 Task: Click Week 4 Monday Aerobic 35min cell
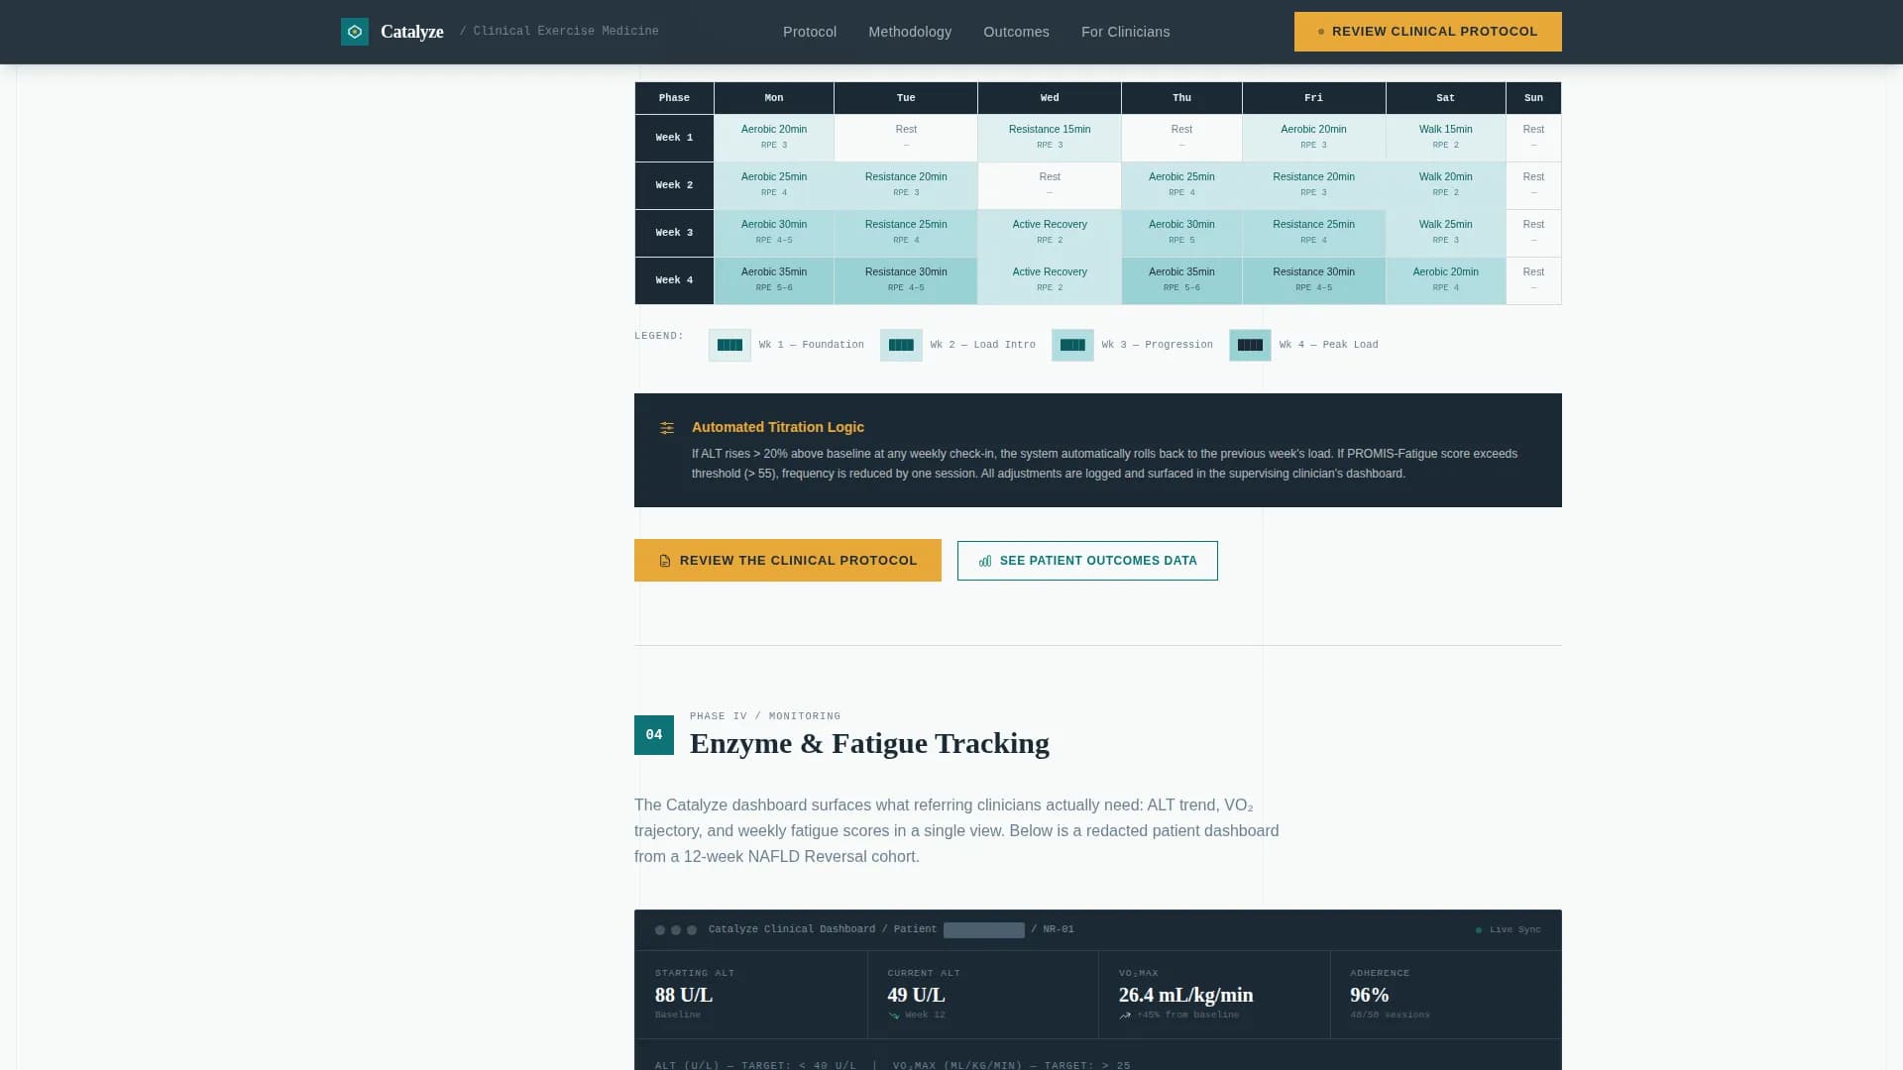pos(774,280)
